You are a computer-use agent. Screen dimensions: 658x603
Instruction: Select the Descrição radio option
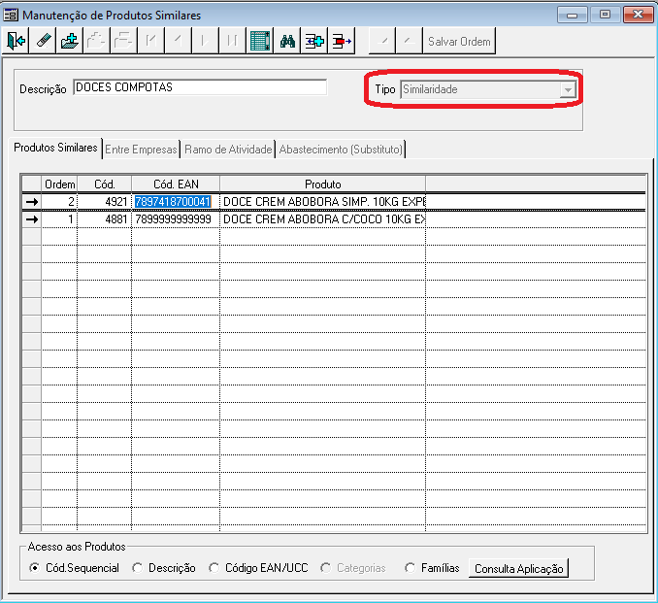click(x=137, y=568)
